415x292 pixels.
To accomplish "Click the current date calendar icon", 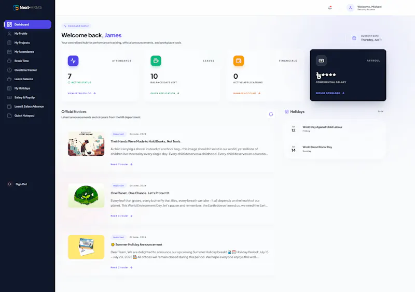I will [354, 38].
